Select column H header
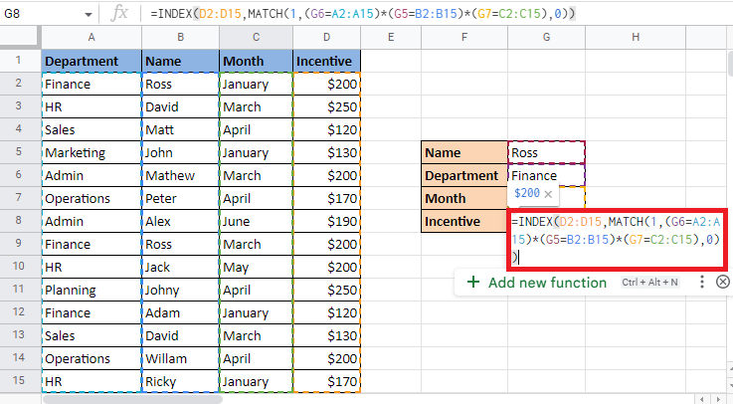The image size is (733, 404). click(x=635, y=38)
